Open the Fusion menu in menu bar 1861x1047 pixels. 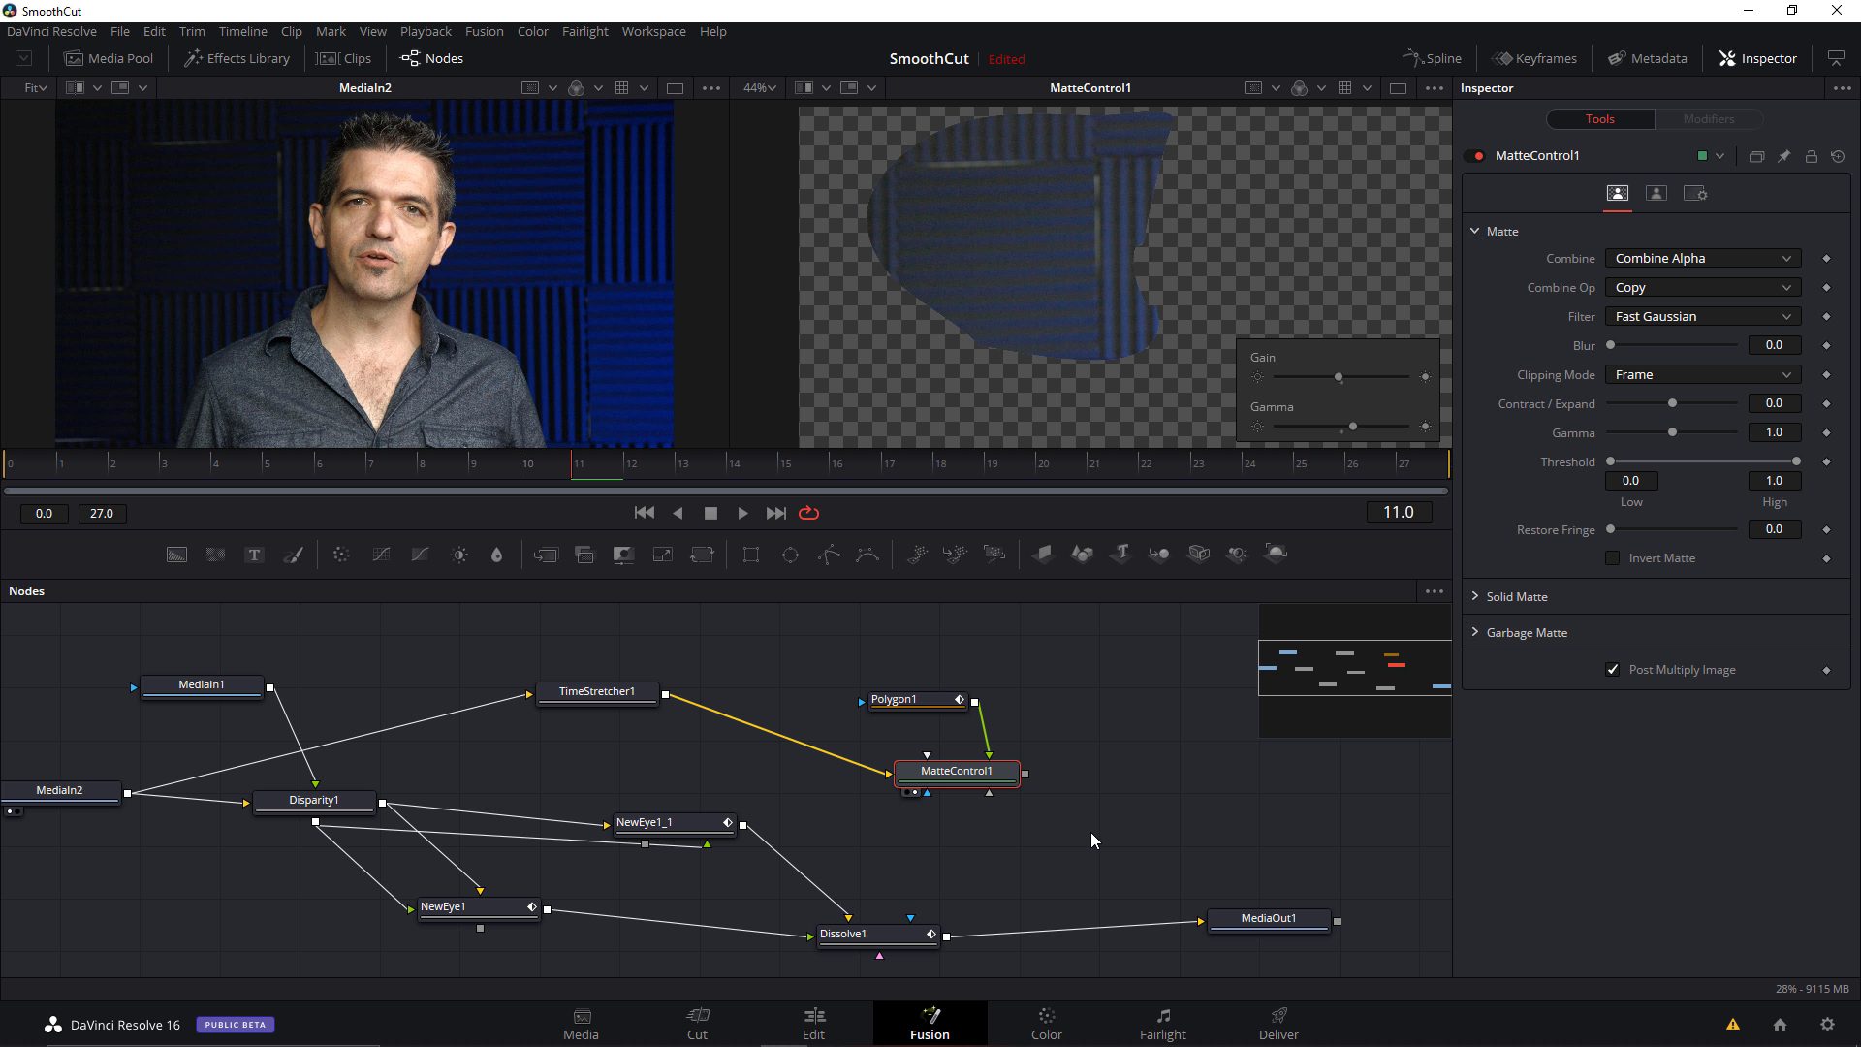click(x=483, y=31)
